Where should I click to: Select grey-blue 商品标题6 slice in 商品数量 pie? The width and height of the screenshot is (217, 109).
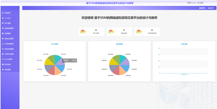coord(113,67)
